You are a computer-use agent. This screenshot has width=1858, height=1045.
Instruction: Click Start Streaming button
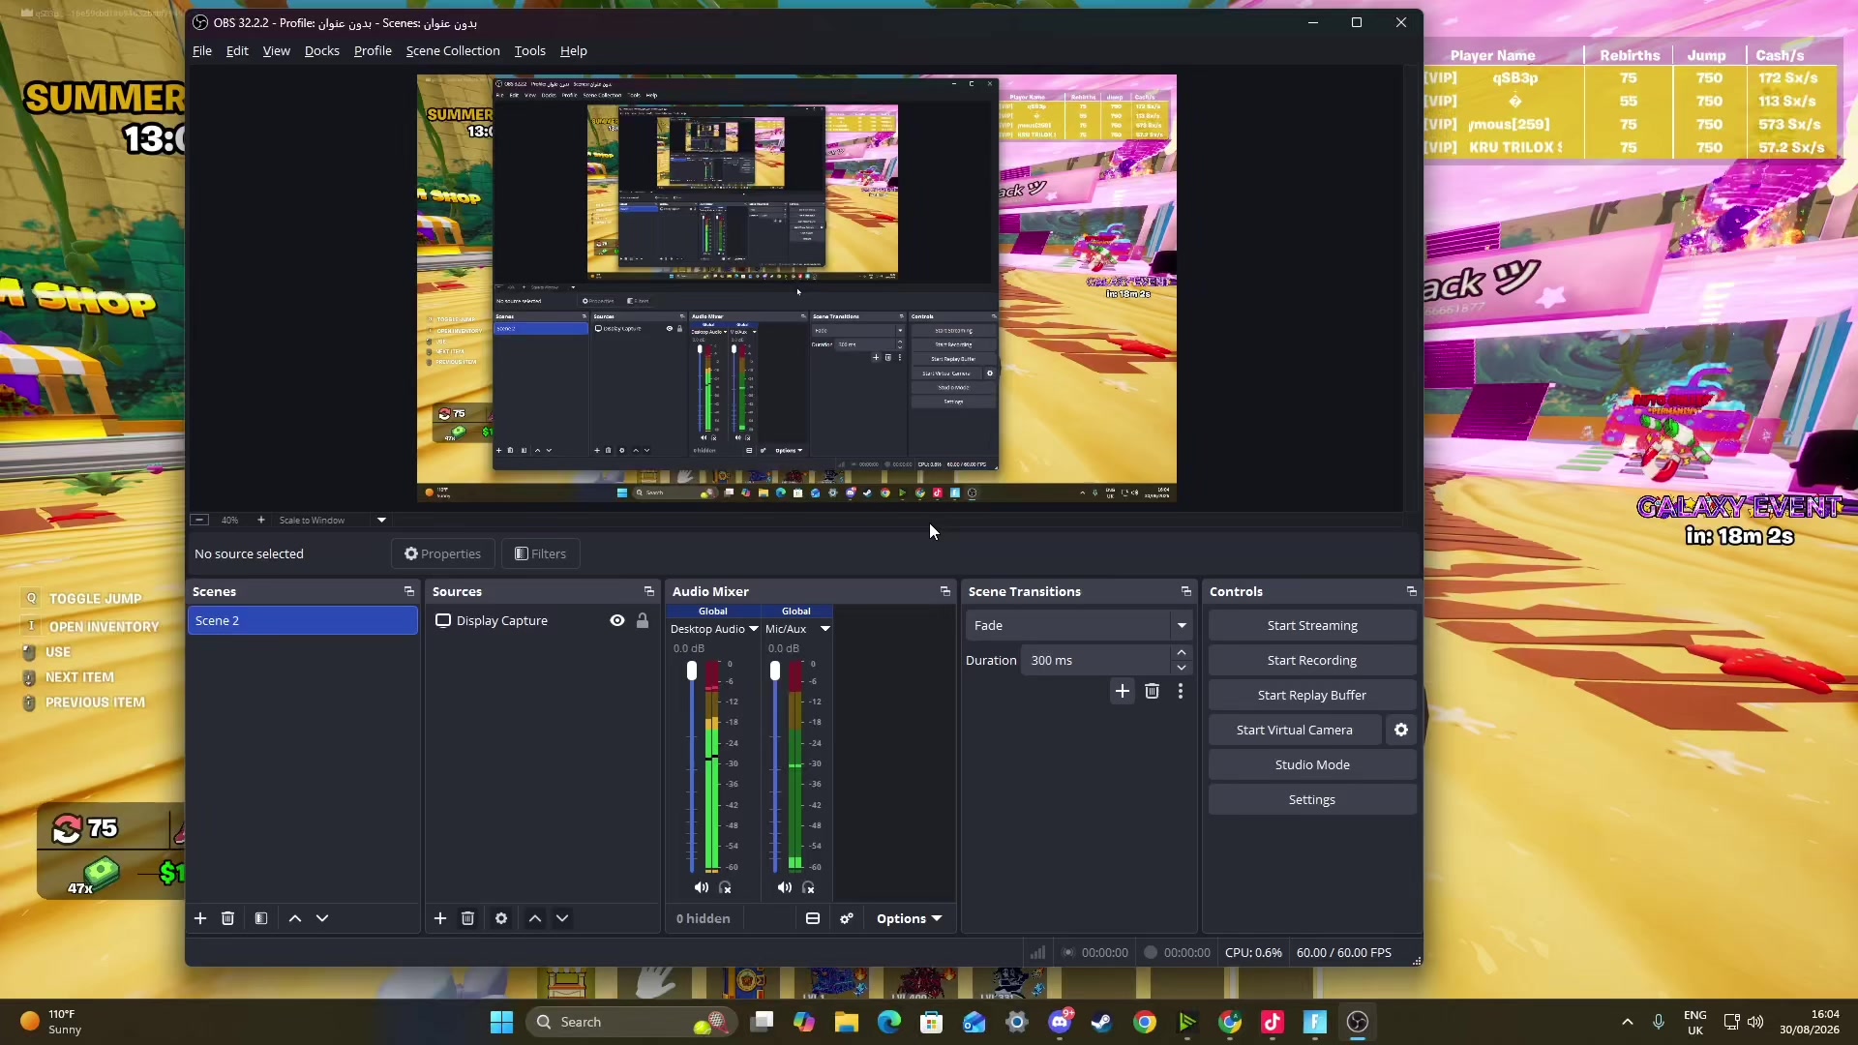tap(1312, 625)
